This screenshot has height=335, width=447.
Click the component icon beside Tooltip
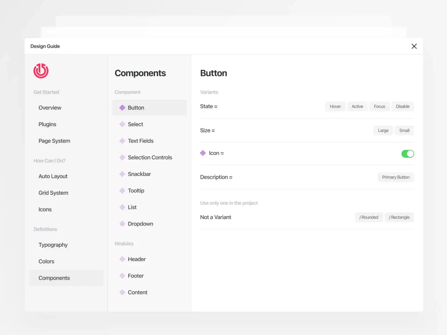(122, 191)
